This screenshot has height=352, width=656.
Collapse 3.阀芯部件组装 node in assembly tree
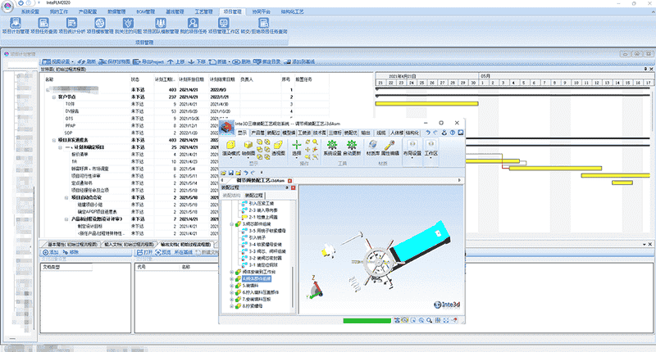(x=232, y=224)
